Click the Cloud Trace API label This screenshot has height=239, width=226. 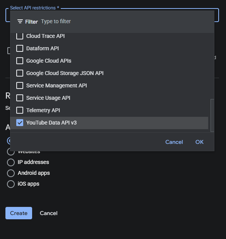(x=45, y=36)
